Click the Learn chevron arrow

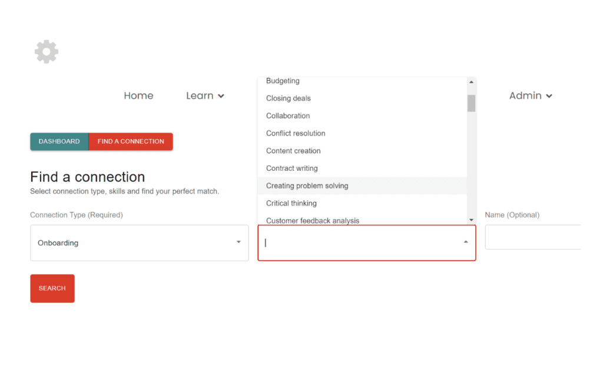pyautogui.click(x=221, y=96)
